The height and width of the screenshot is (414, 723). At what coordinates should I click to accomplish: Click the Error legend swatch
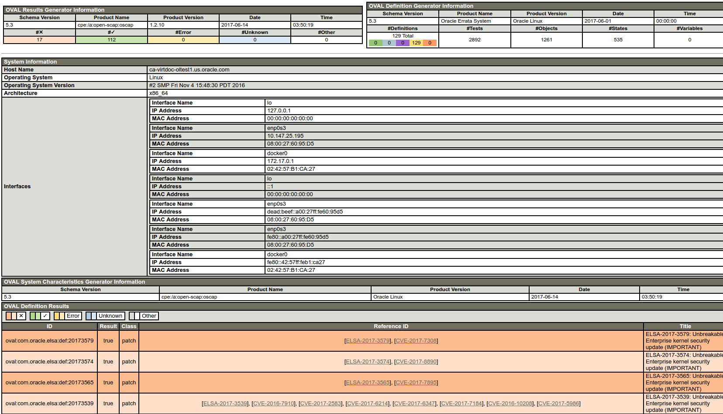68,316
